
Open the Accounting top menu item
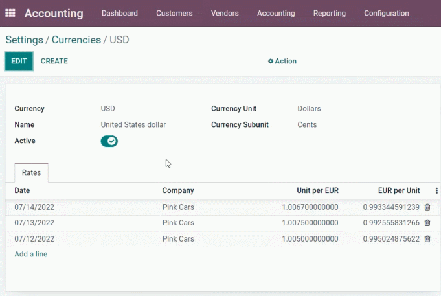click(276, 13)
